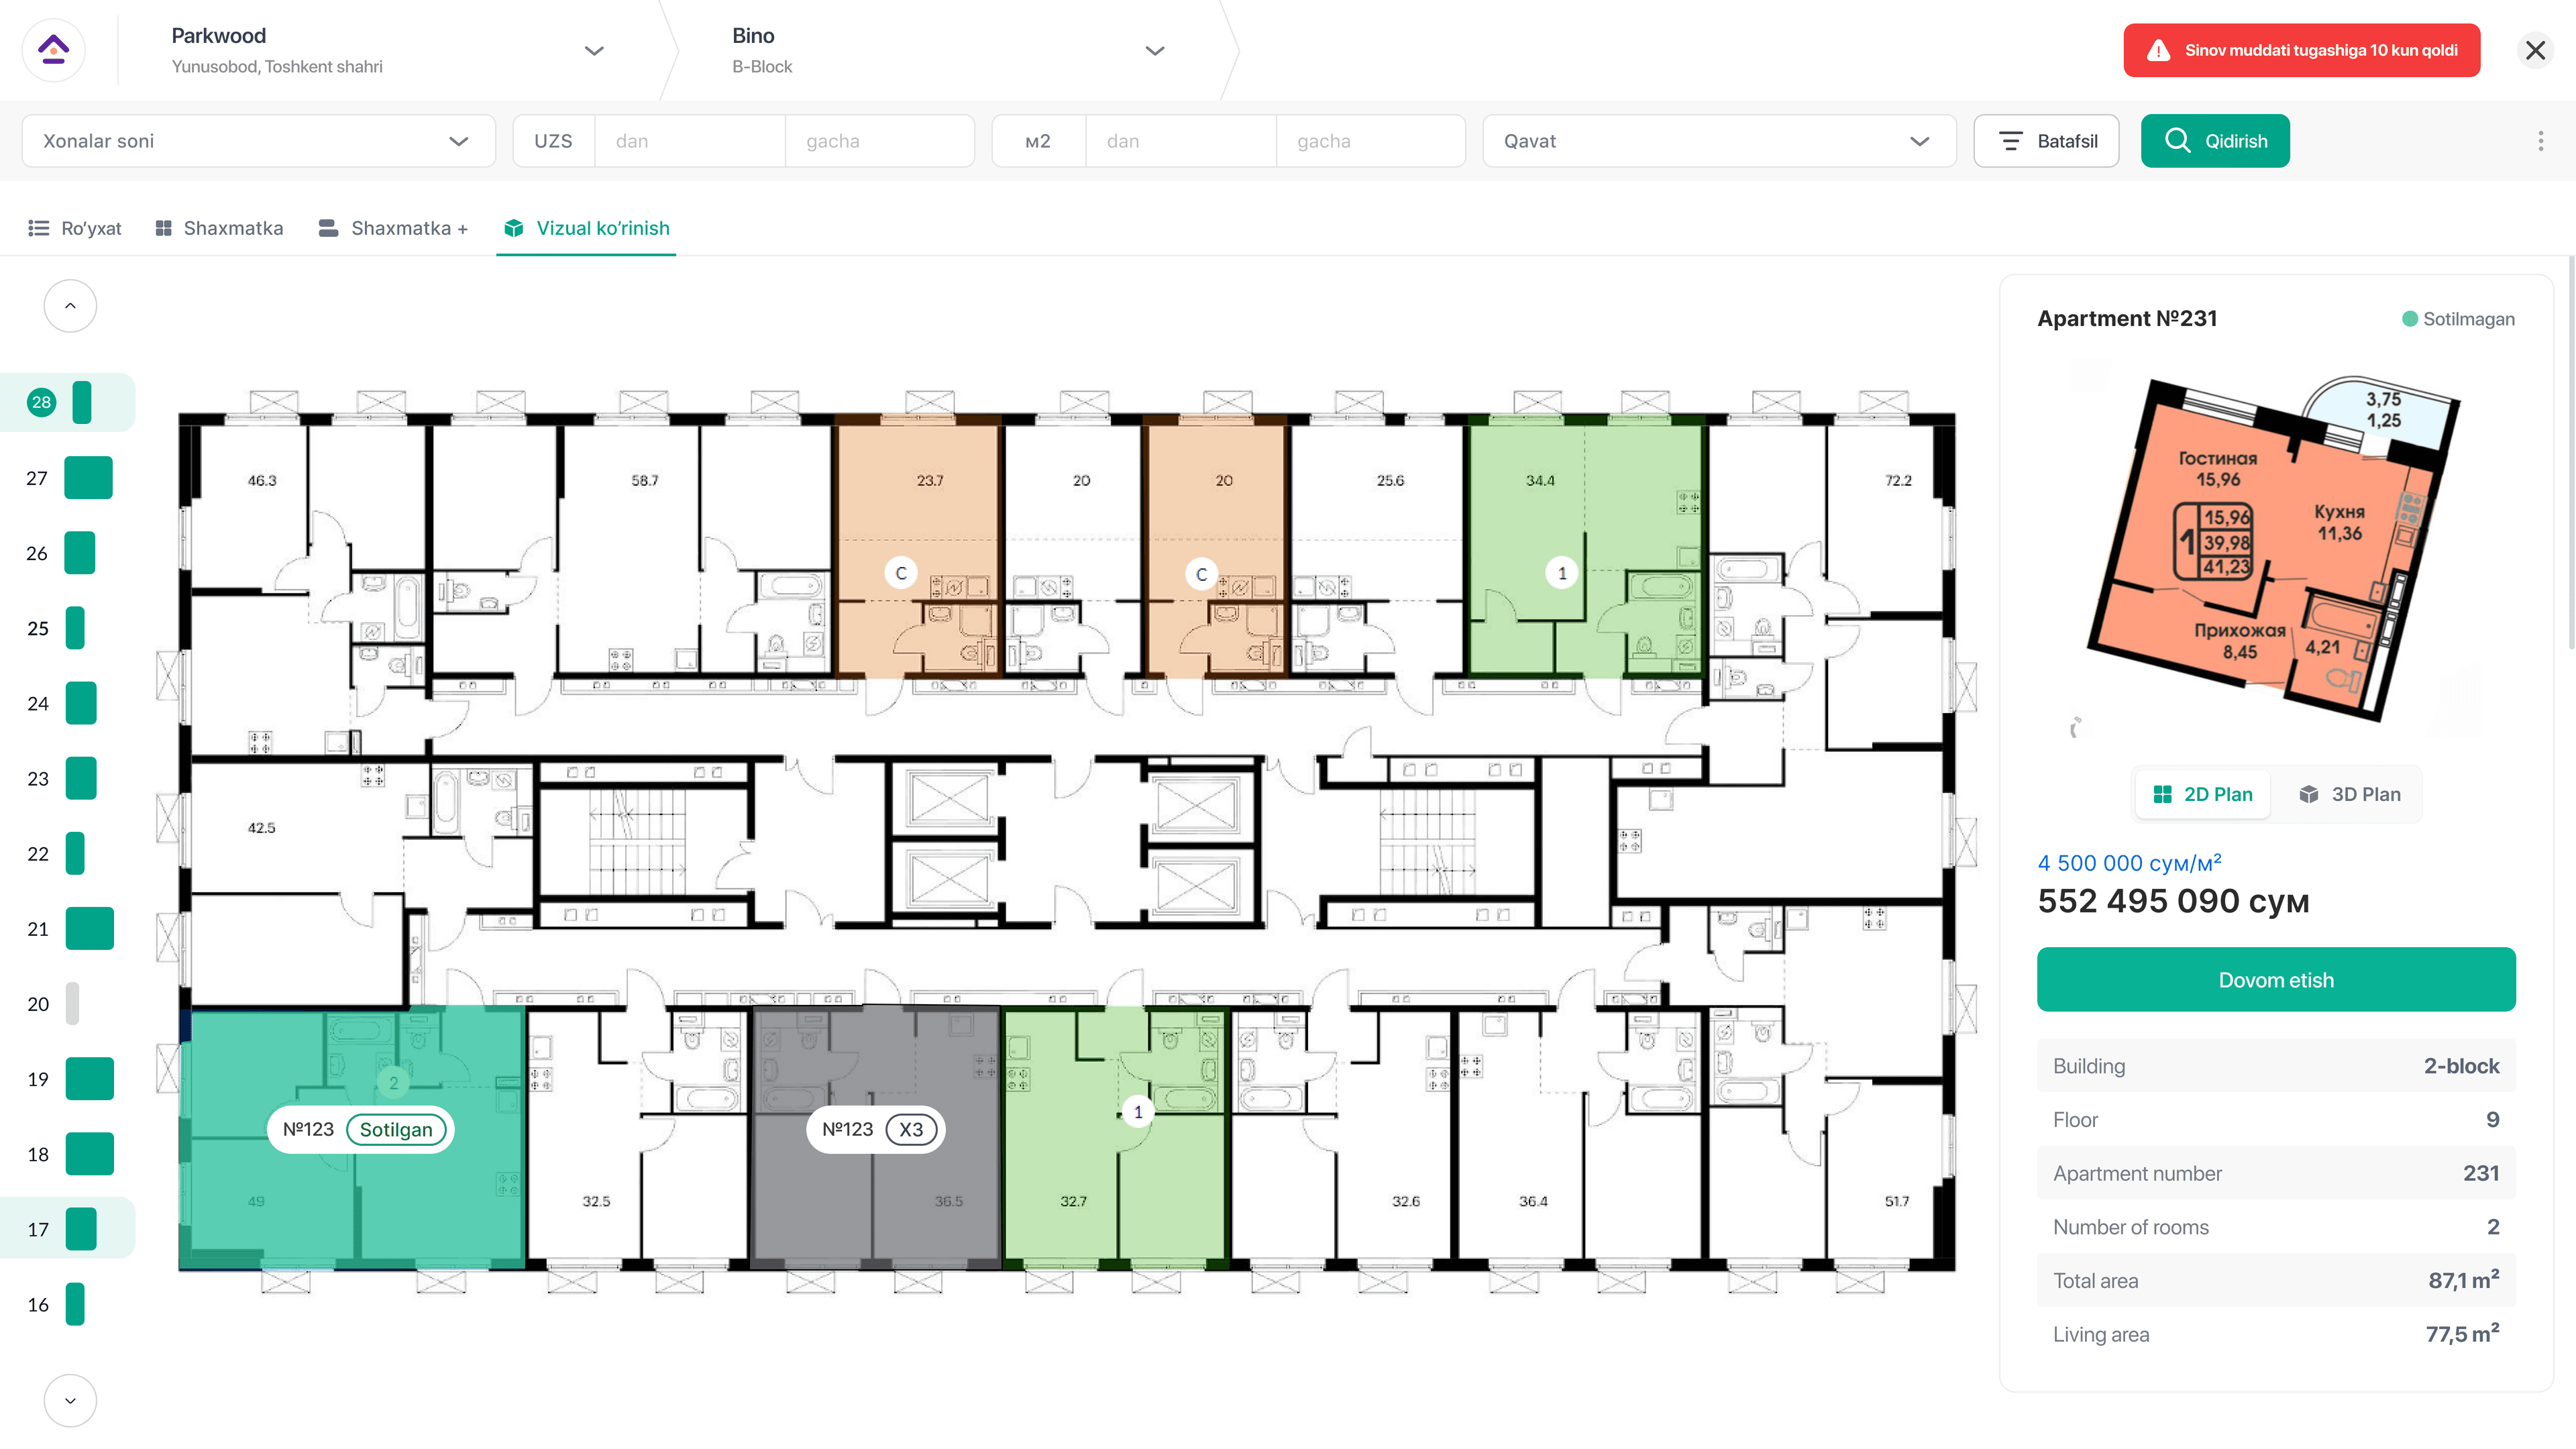Click the UZS price 'dan' field
The width and height of the screenshot is (2576, 1449).
689,141
